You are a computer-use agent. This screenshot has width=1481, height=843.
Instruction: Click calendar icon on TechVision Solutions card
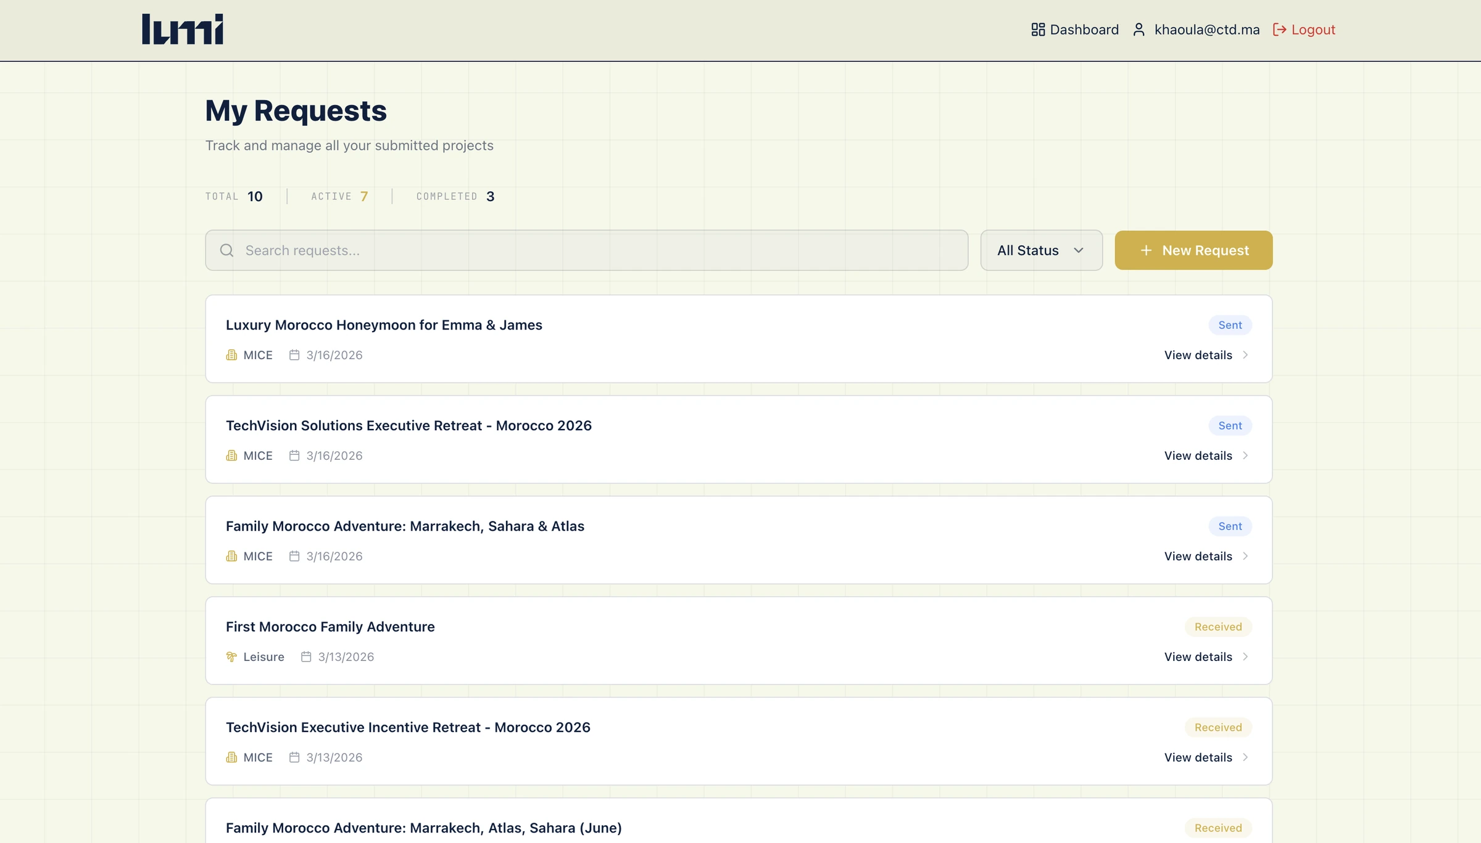294,455
